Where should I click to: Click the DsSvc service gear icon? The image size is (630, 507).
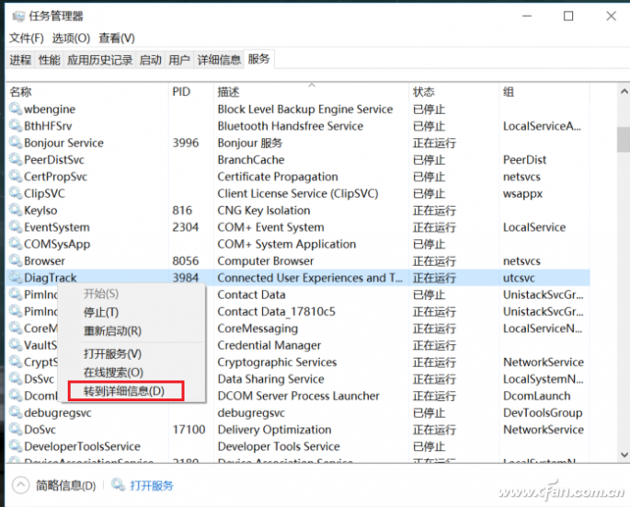16,378
